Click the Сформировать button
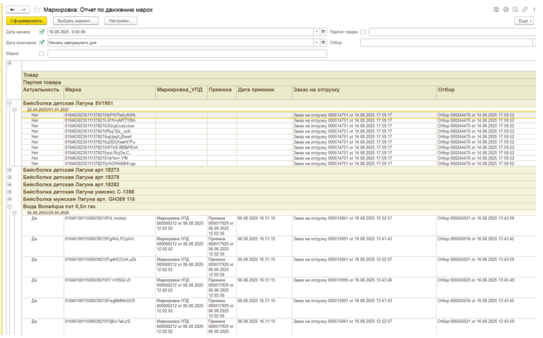This screenshot has width=543, height=338. 27,21
